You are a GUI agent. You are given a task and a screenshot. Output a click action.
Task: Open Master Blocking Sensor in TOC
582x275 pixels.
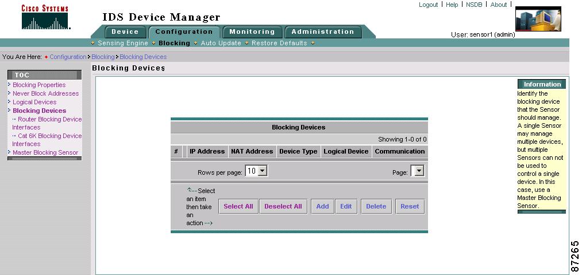(45, 152)
